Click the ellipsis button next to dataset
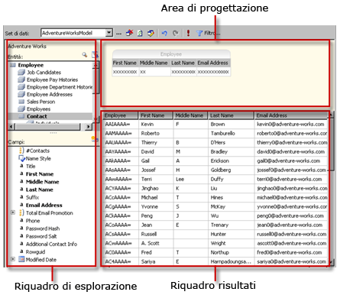The height and width of the screenshot is (295, 340). [118, 34]
